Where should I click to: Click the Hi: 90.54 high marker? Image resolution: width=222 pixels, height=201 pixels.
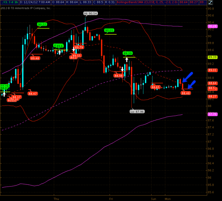pos(91,13)
